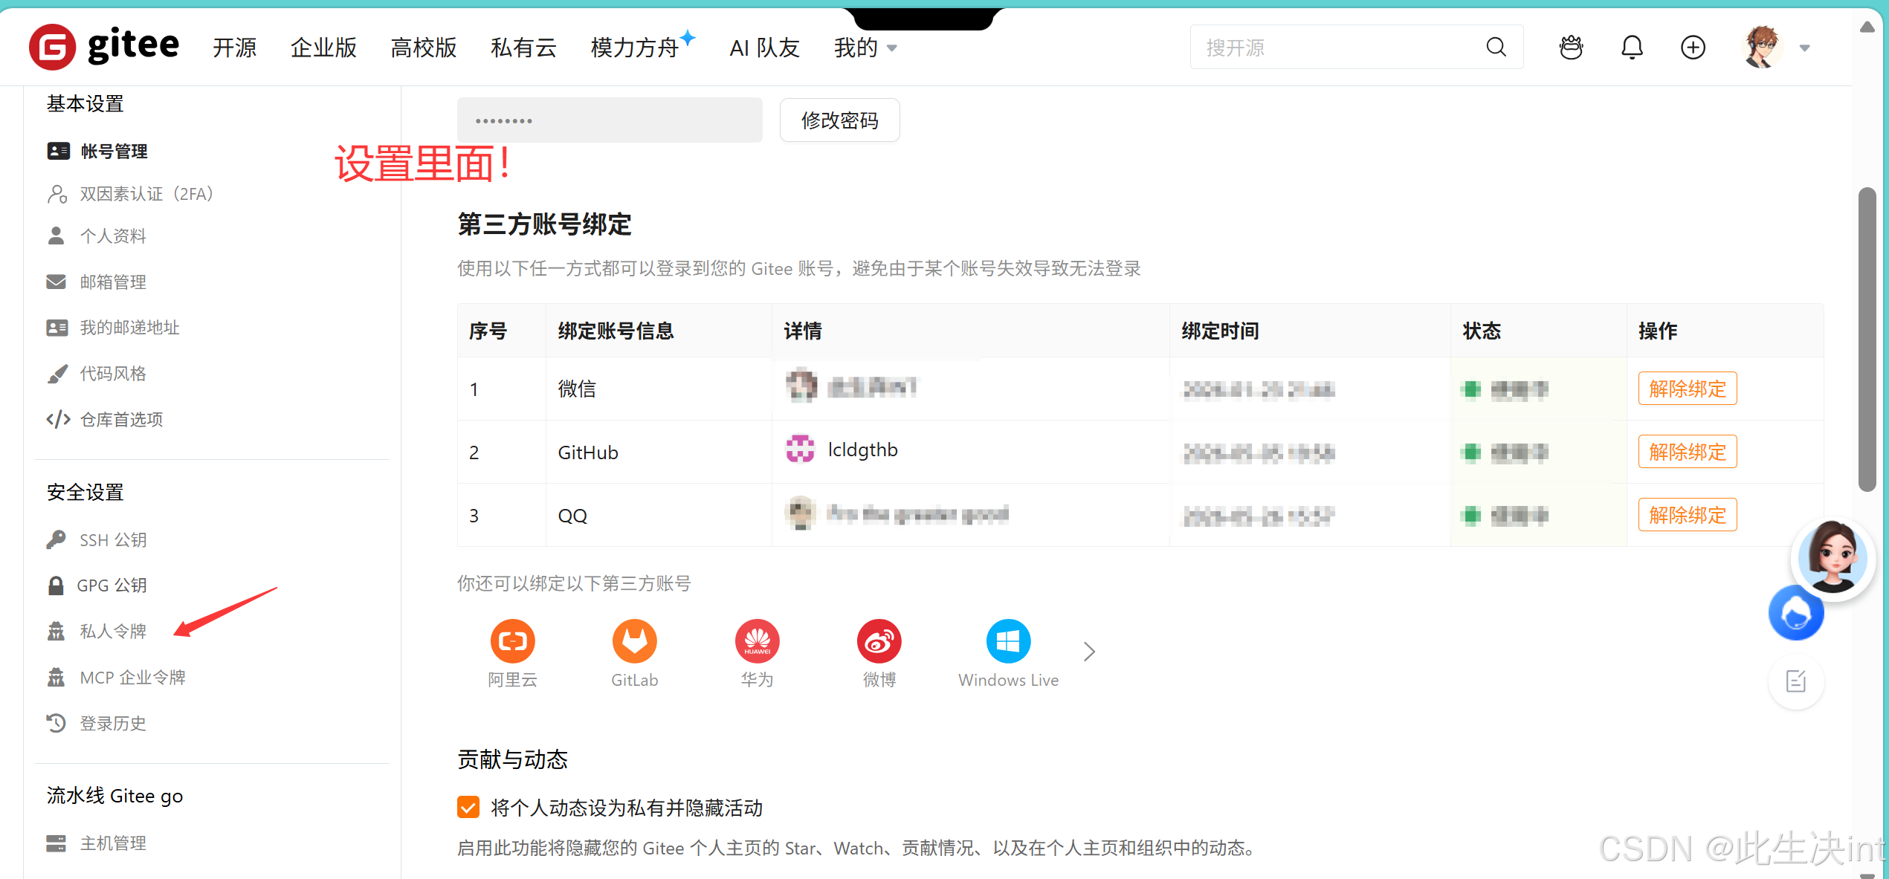Open 帐号管理 in sidebar
This screenshot has width=1889, height=879.
click(97, 151)
